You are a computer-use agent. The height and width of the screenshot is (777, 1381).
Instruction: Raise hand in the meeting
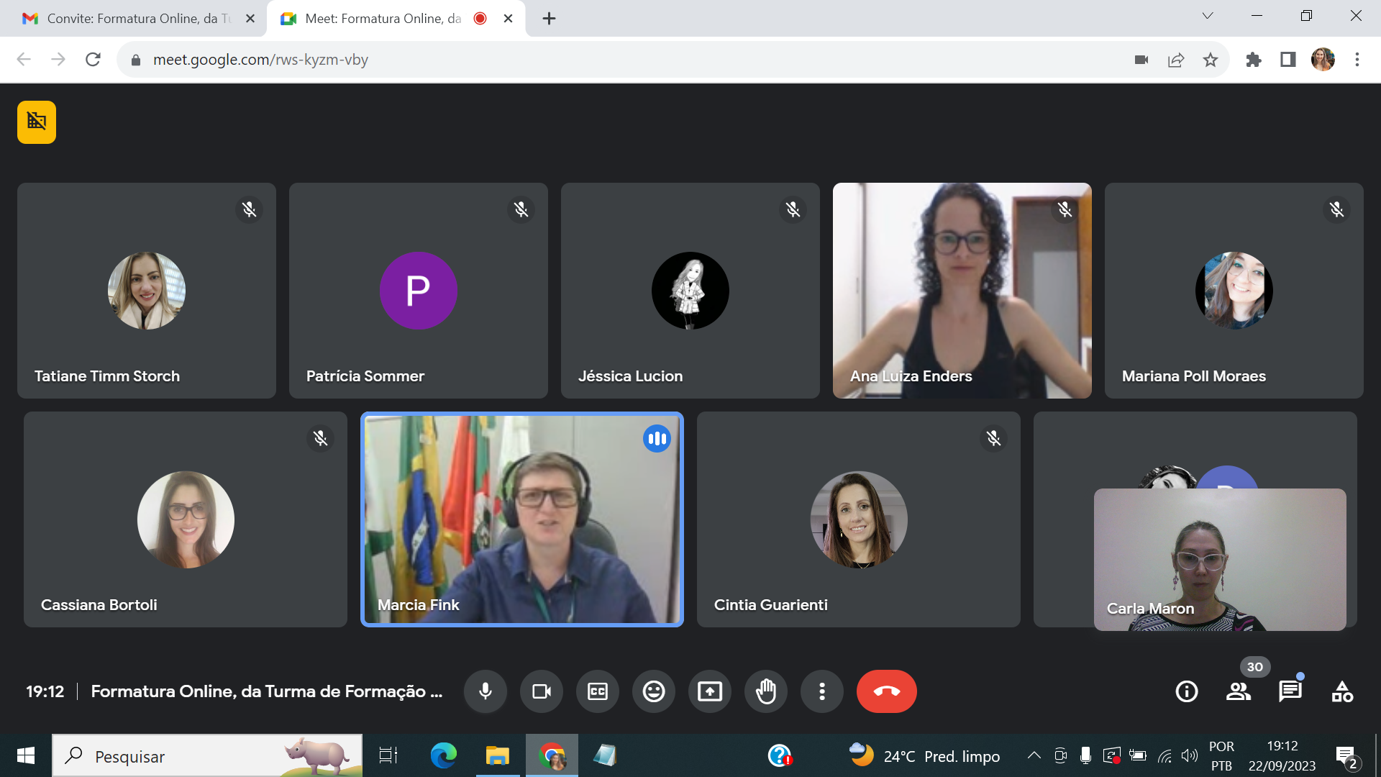[x=766, y=691]
